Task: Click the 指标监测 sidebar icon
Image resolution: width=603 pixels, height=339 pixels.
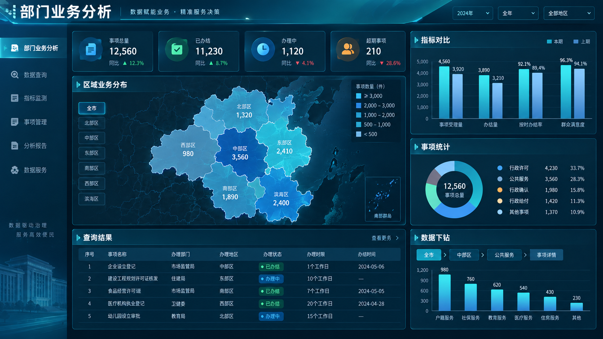Action: (x=15, y=98)
